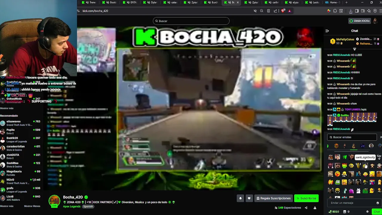382x215 pixels.
Task: Open the Brave Shields lion icon
Action: coord(283,11)
